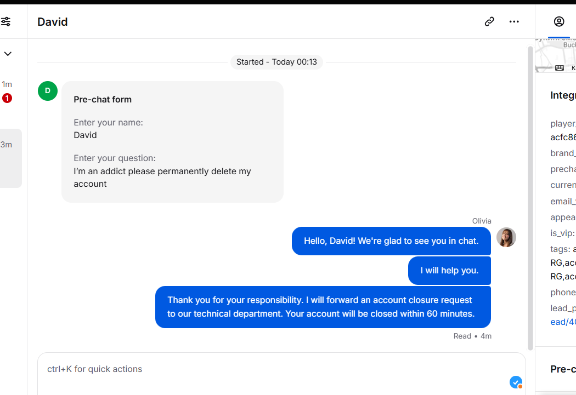Click the Pre-chat form message card
The height and width of the screenshot is (395, 576).
(172, 141)
